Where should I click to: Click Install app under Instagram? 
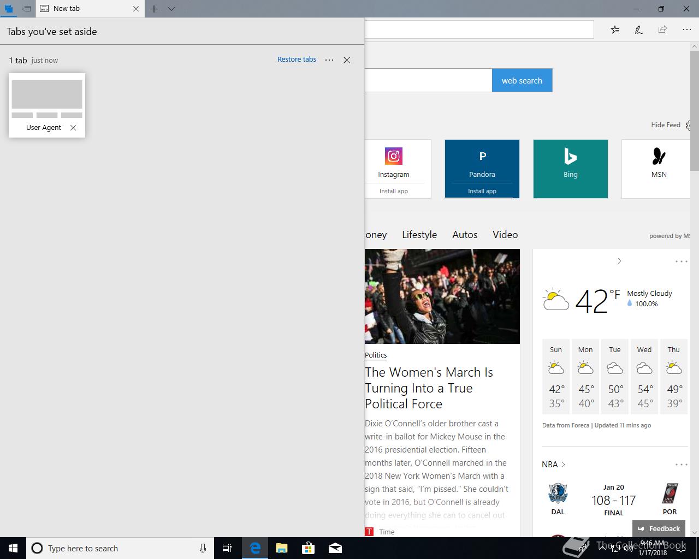click(394, 191)
